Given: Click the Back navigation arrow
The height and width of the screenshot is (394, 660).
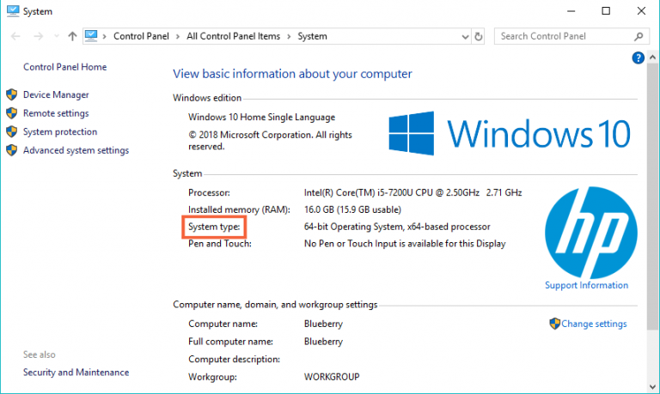Looking at the screenshot, I should pyautogui.click(x=15, y=37).
